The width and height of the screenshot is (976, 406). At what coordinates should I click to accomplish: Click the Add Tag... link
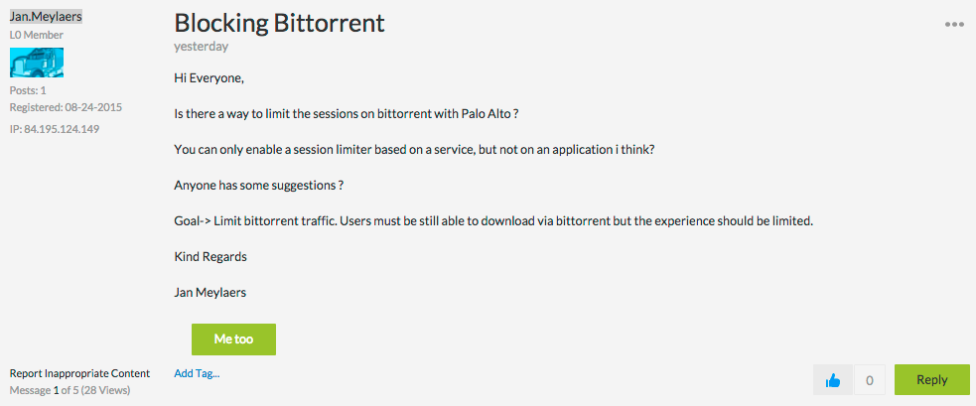point(197,373)
